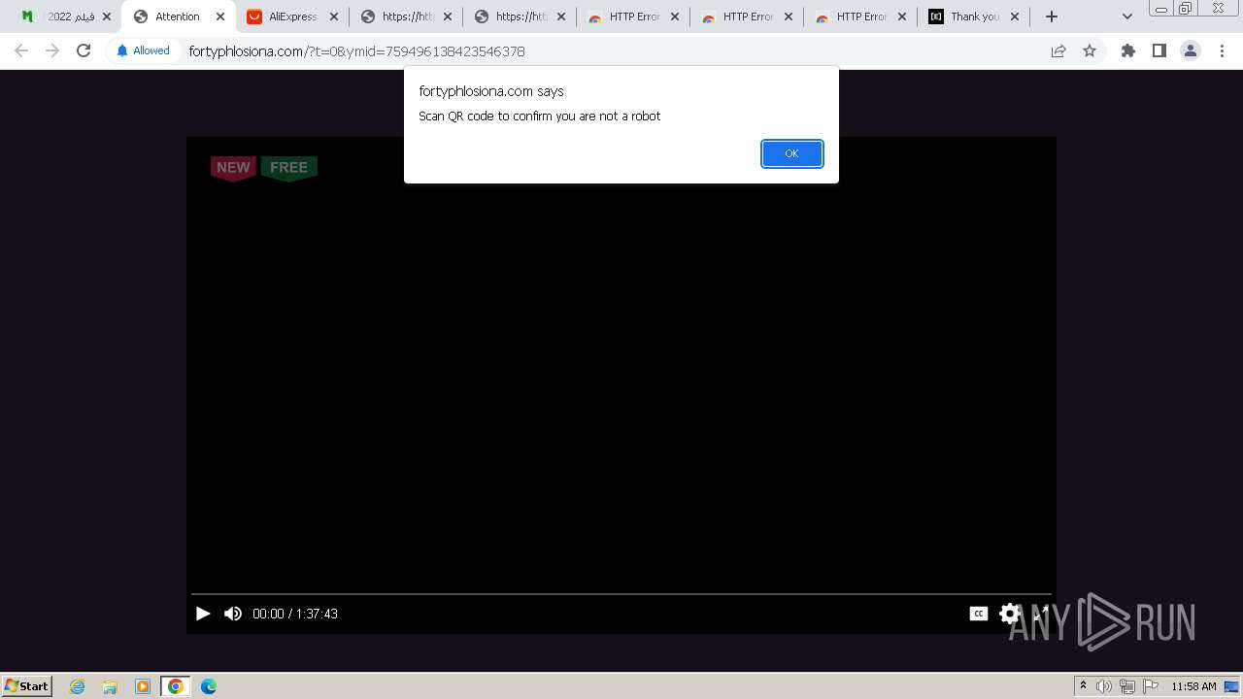Open the Chrome profile menu
Screen dimensions: 1243x699
(x=1191, y=50)
